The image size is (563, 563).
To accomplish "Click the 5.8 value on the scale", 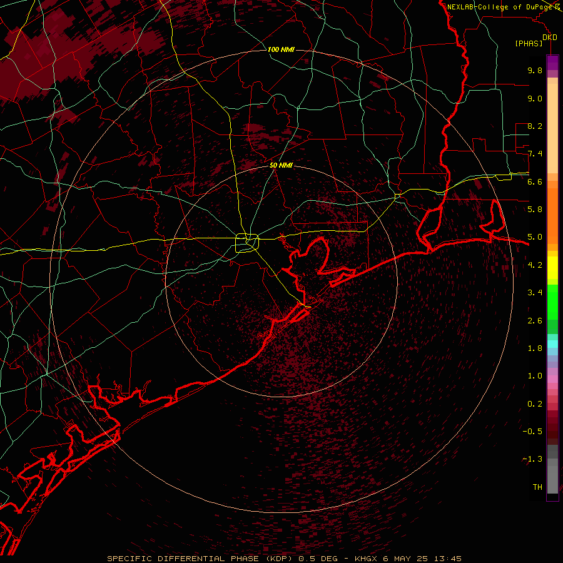I will pyautogui.click(x=535, y=210).
